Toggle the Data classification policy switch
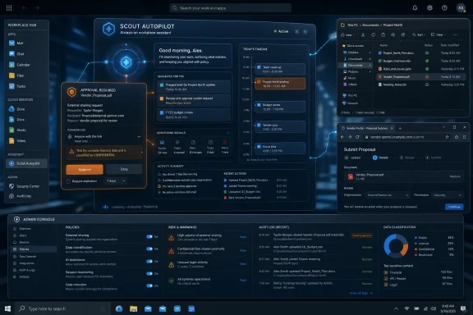Image resolution: width=473 pixels, height=315 pixels. click(149, 249)
